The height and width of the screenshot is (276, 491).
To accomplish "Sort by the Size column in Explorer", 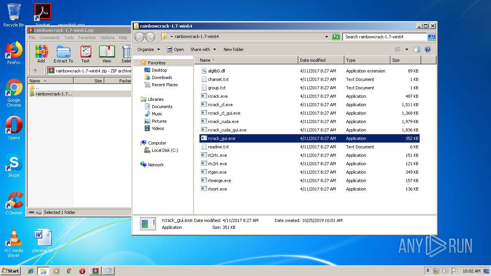I will (405, 60).
